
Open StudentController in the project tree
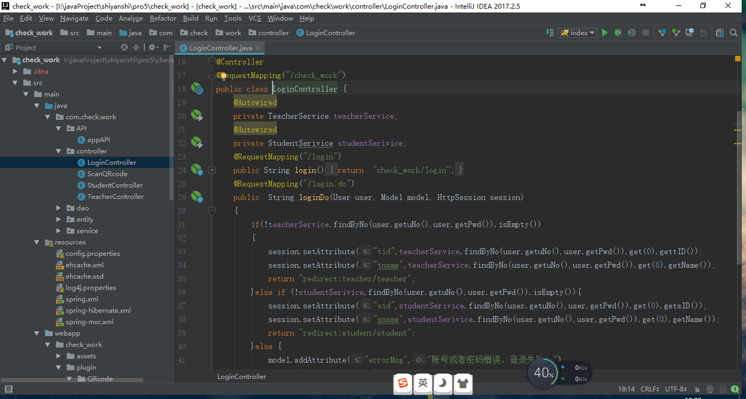click(115, 185)
